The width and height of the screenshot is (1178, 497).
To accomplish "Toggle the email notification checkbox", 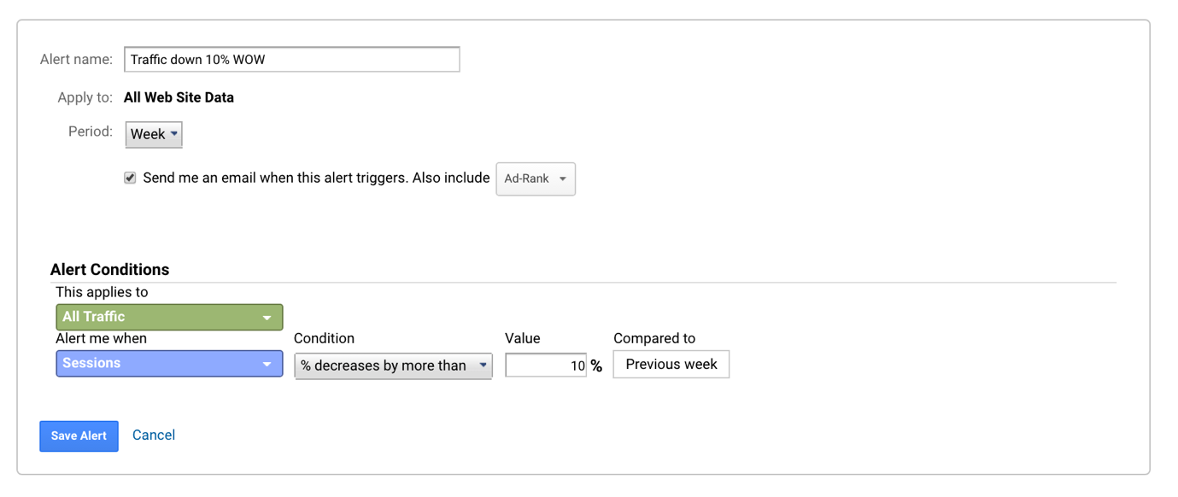I will click(x=130, y=178).
